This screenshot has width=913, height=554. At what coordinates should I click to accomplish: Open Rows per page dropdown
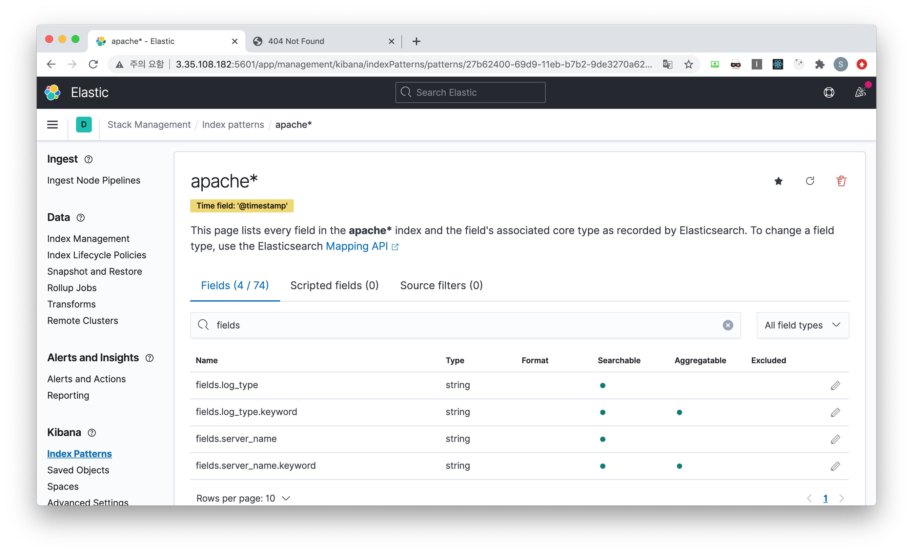pyautogui.click(x=243, y=499)
